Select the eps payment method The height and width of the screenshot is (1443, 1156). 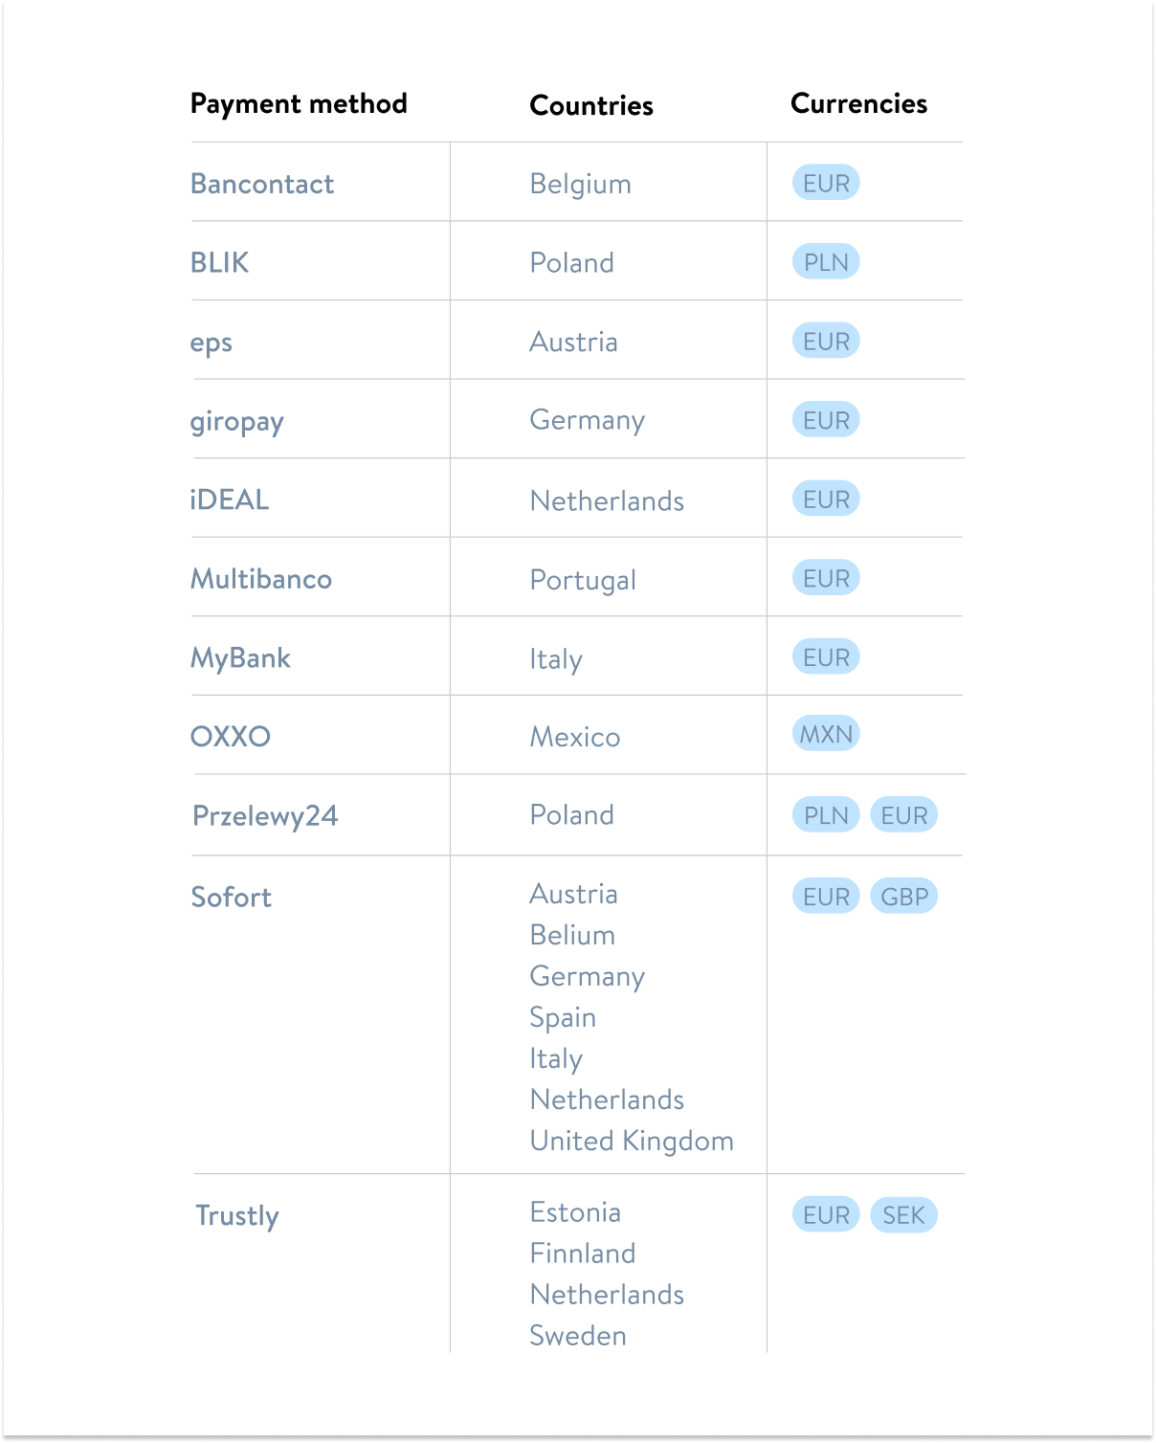[211, 343]
